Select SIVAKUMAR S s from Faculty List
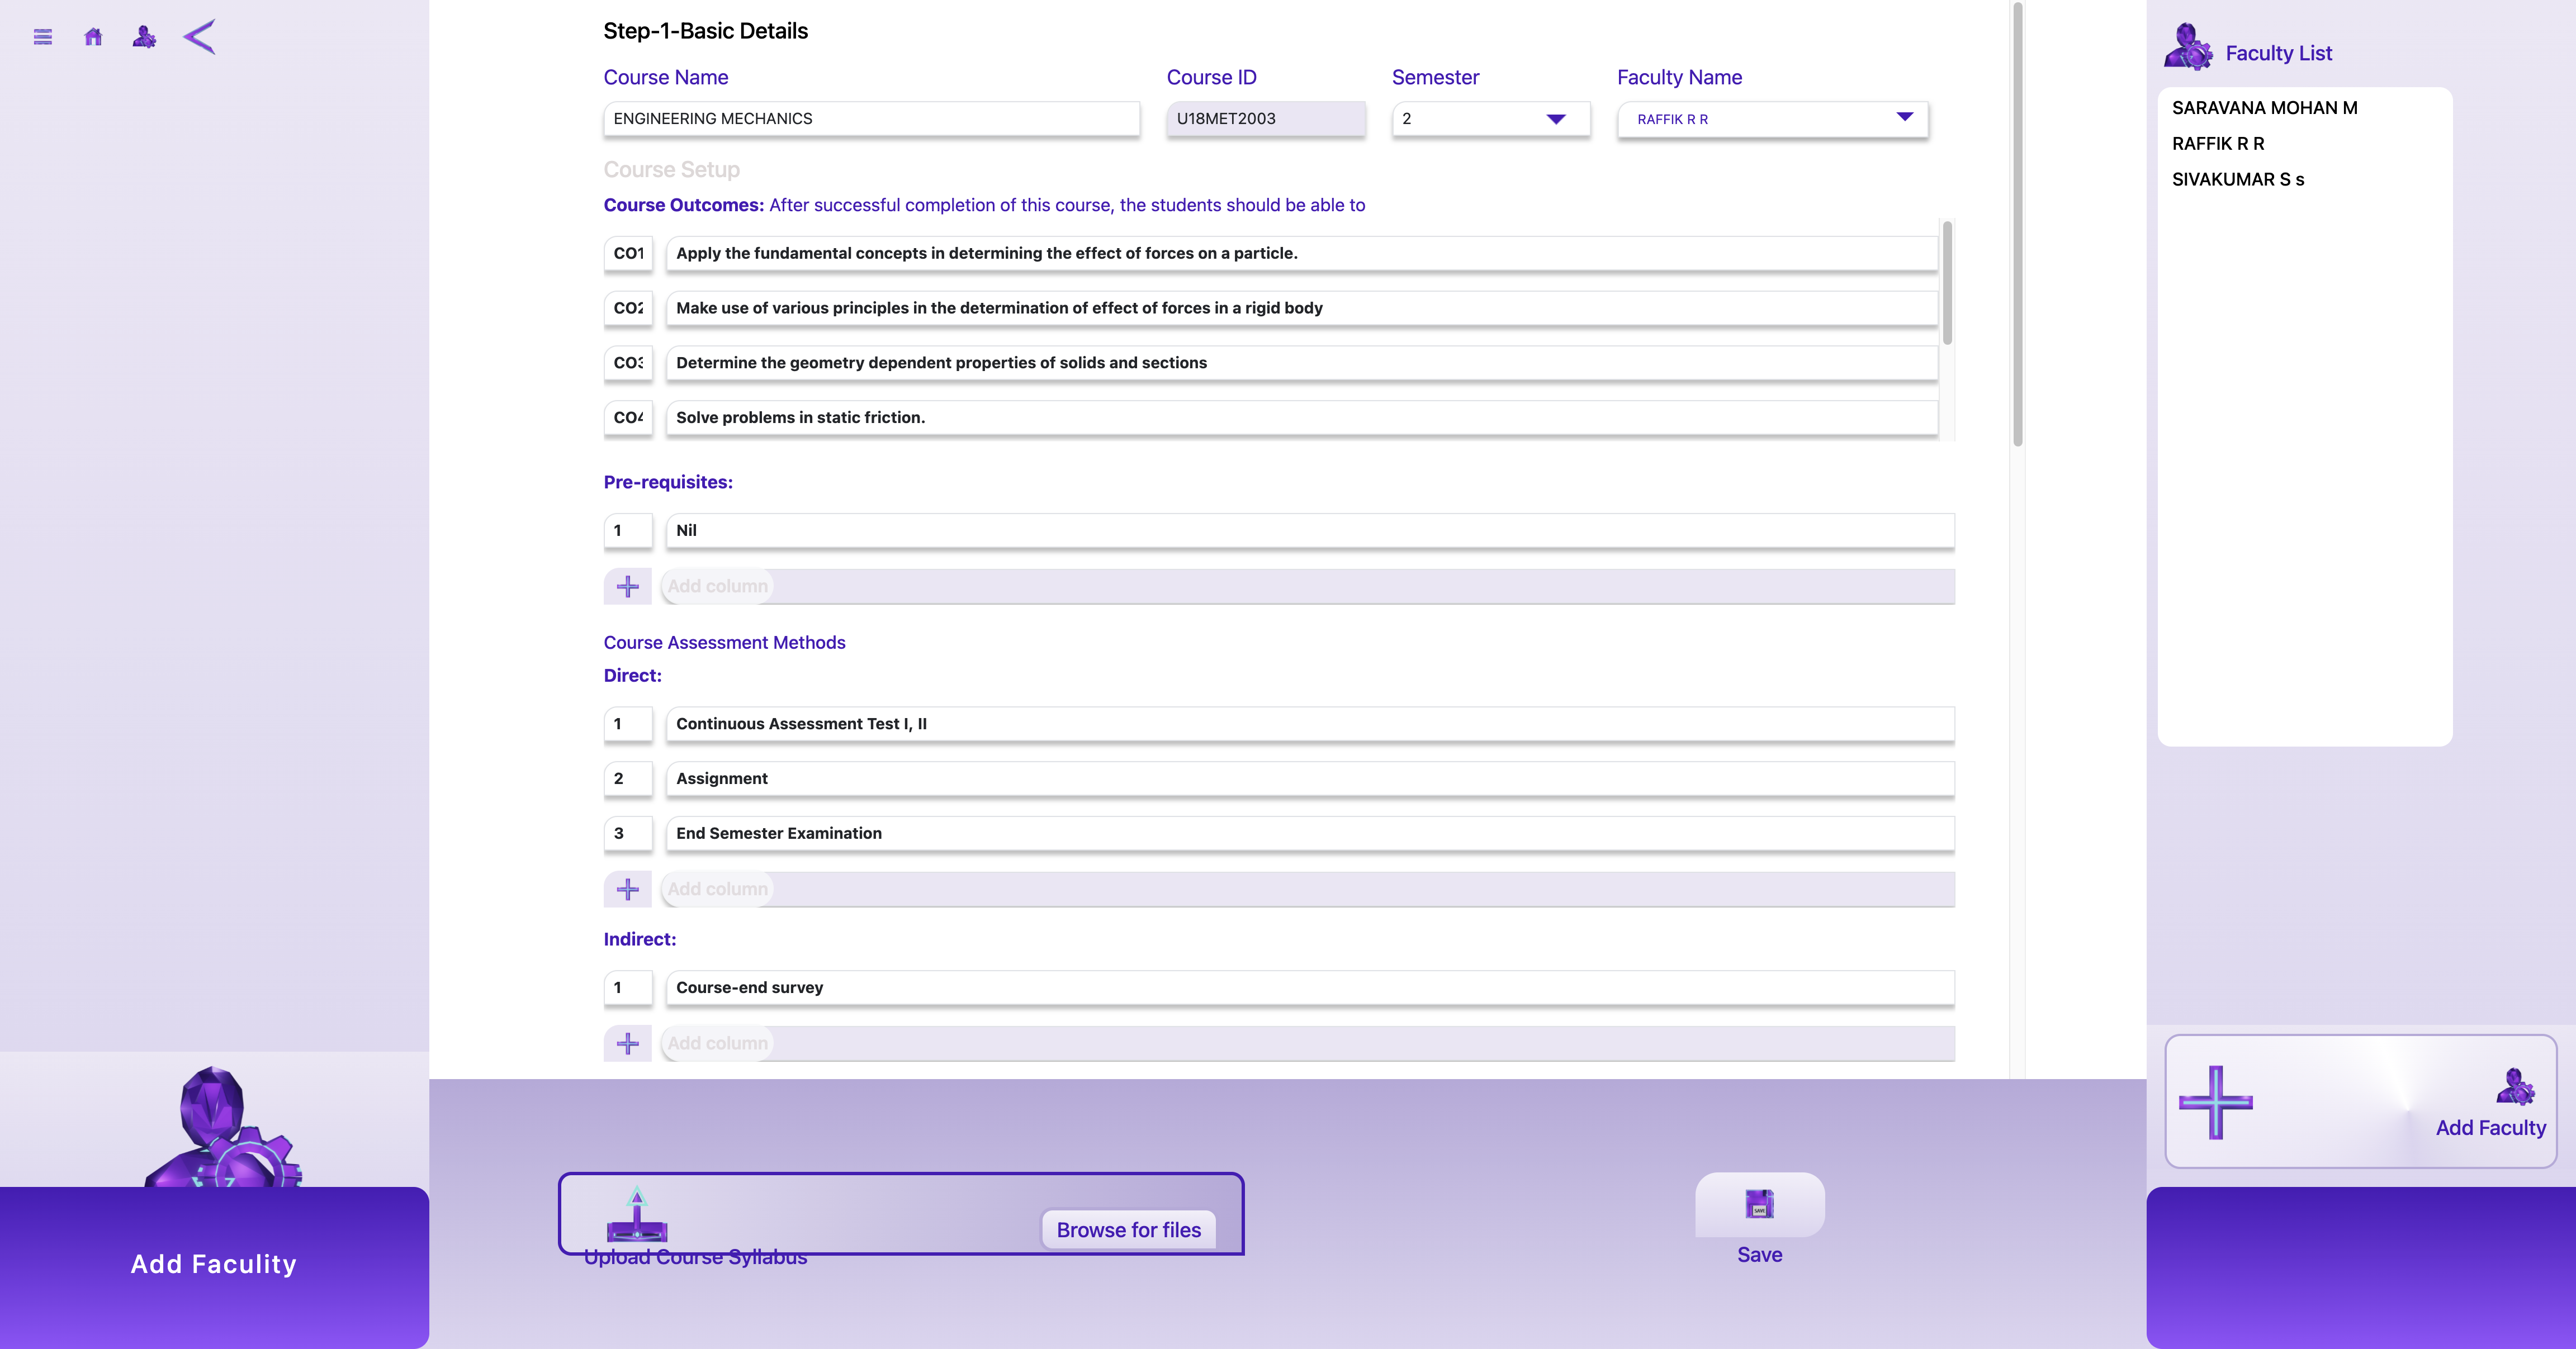2576x1349 pixels. tap(2237, 180)
